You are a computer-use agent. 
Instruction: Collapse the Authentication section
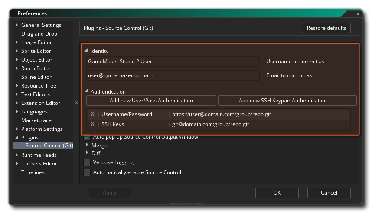[x=86, y=91]
